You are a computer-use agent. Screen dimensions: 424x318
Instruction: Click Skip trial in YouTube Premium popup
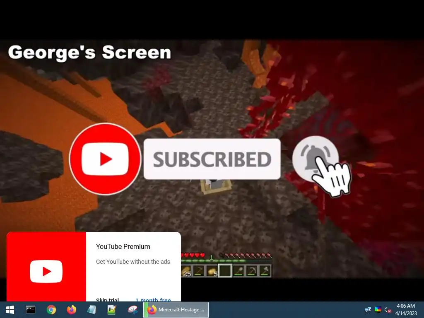point(107,300)
